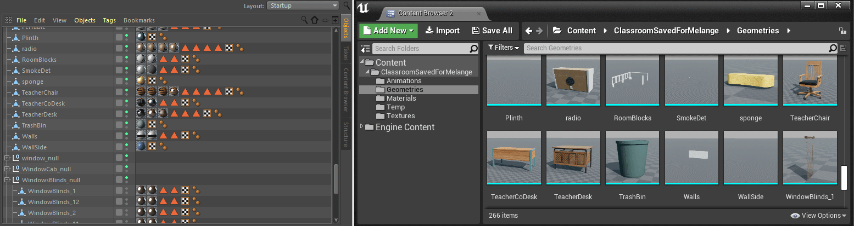Click the home icon in Object Manager toolbar
The width and height of the screenshot is (854, 226).
pos(315,20)
